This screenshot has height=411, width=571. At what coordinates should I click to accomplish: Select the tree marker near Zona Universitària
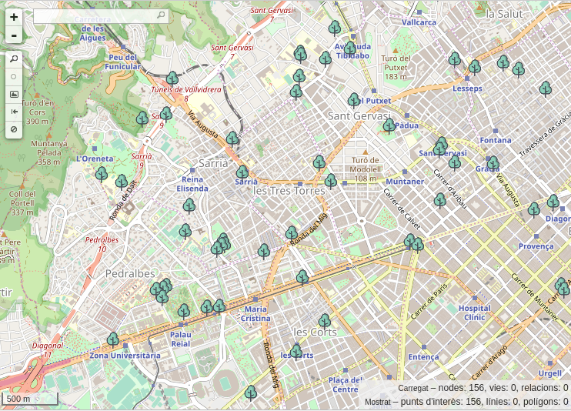113,339
